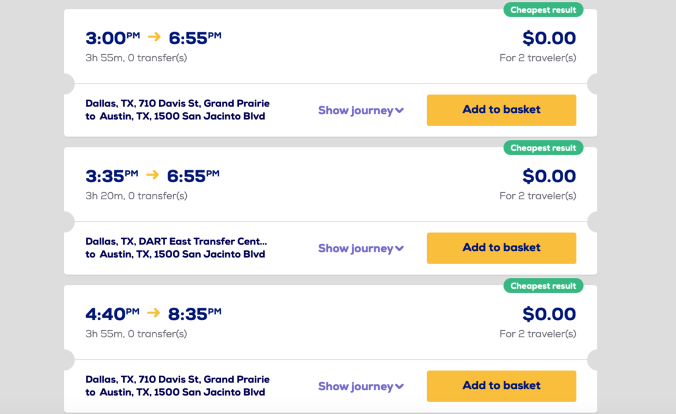Select the first 710 Davis St, Grand Prairie route
Viewport: 676px width, 414px height.
click(x=177, y=110)
